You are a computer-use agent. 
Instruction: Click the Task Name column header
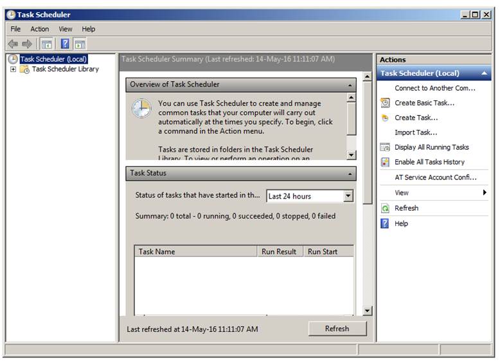pos(196,251)
